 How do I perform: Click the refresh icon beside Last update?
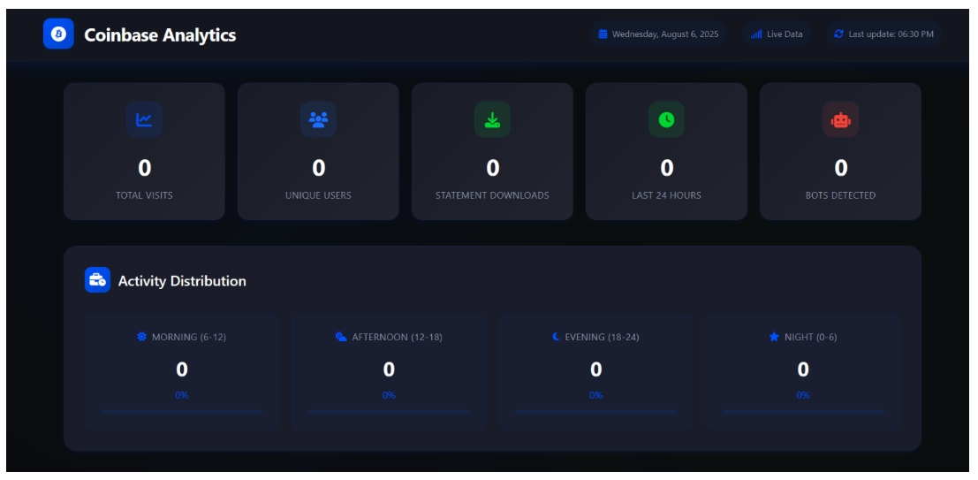pos(839,34)
